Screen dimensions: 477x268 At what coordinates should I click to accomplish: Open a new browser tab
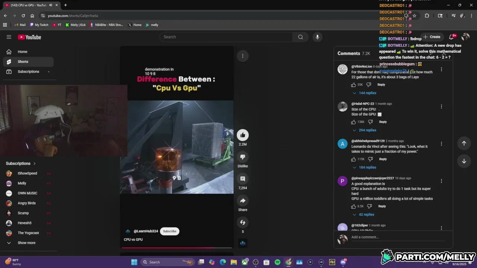coord(66,5)
